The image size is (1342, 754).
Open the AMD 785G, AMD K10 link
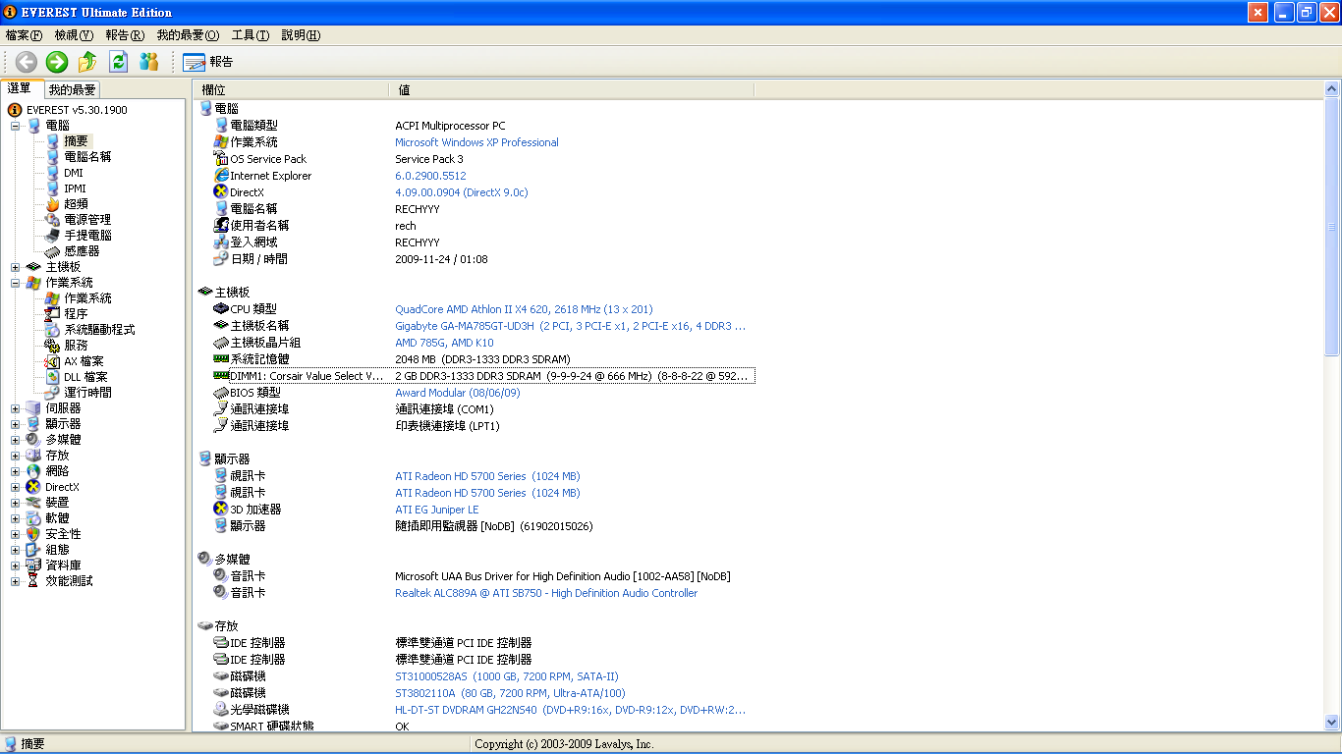point(444,343)
